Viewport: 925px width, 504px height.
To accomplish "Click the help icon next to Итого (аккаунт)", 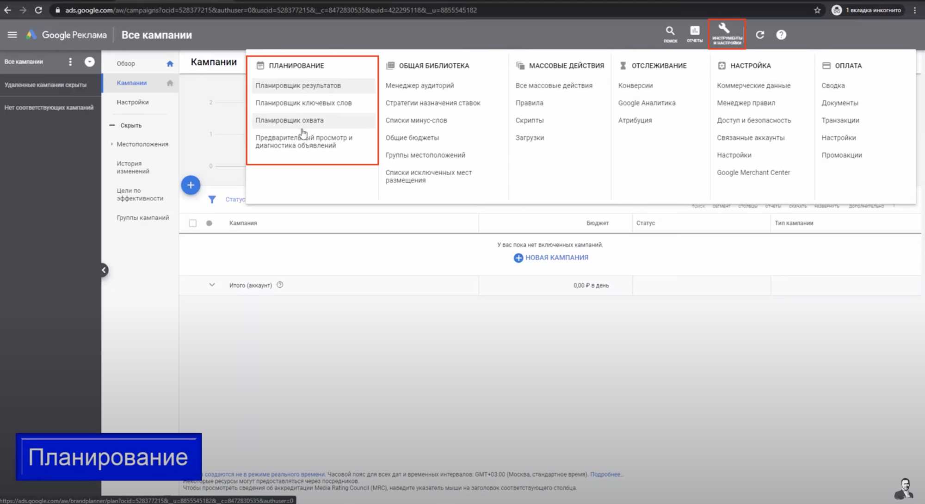I will pos(280,285).
